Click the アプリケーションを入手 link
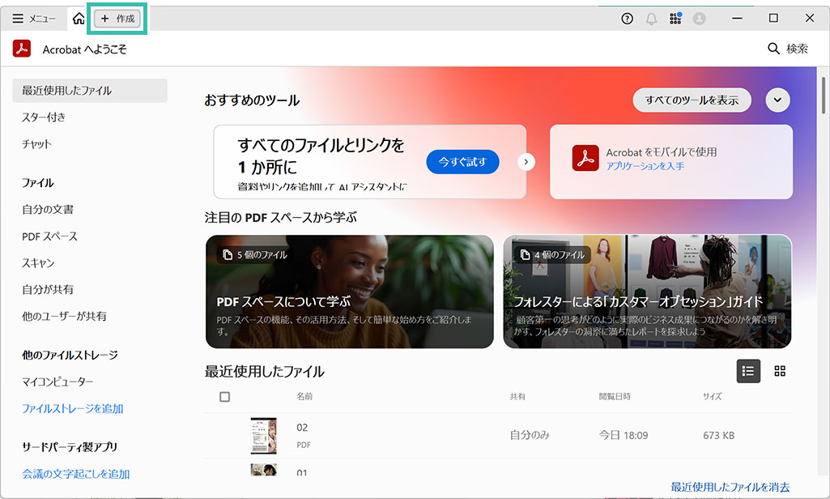The height and width of the screenshot is (499, 830). click(x=645, y=166)
